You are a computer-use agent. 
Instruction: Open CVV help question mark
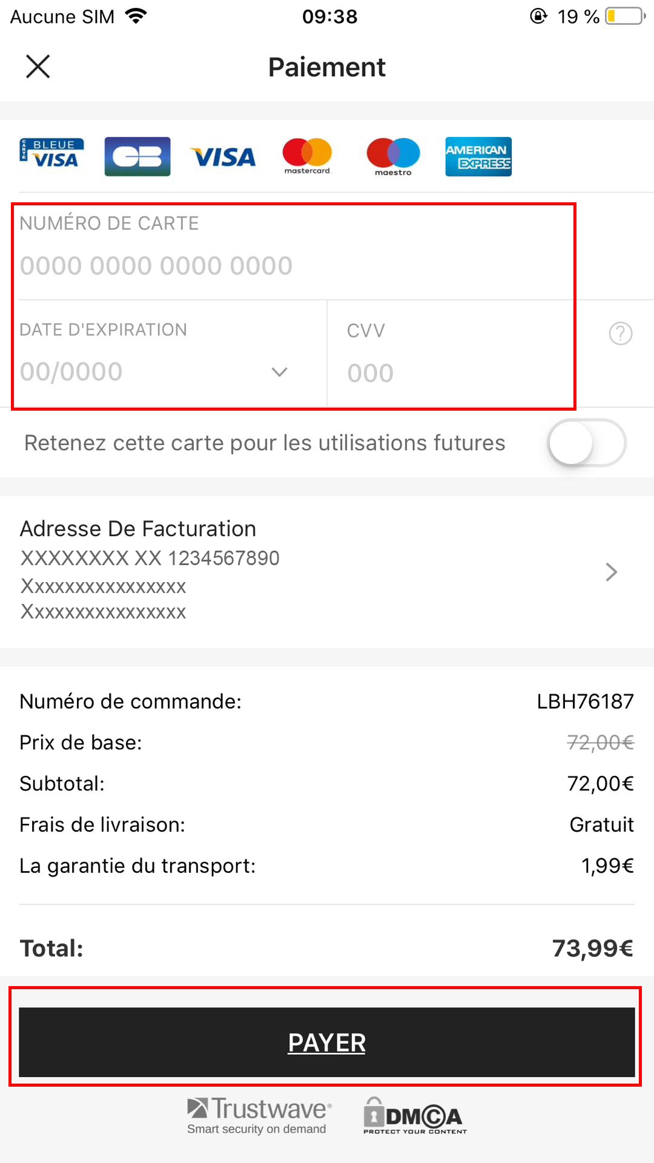(620, 333)
